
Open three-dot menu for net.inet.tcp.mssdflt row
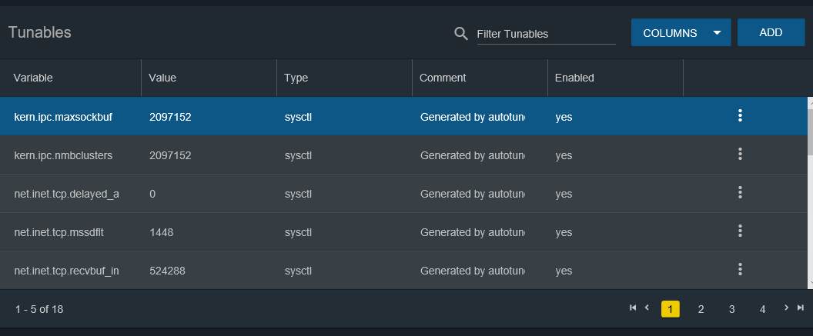pos(740,231)
